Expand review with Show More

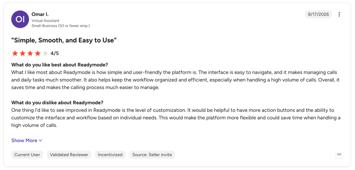point(27,140)
